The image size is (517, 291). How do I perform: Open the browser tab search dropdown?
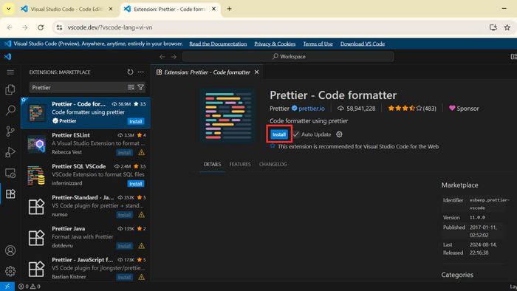[9, 9]
